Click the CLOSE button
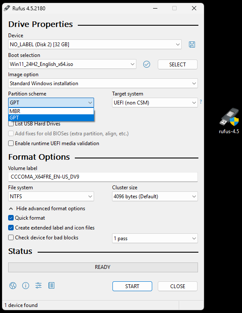 click(177, 286)
